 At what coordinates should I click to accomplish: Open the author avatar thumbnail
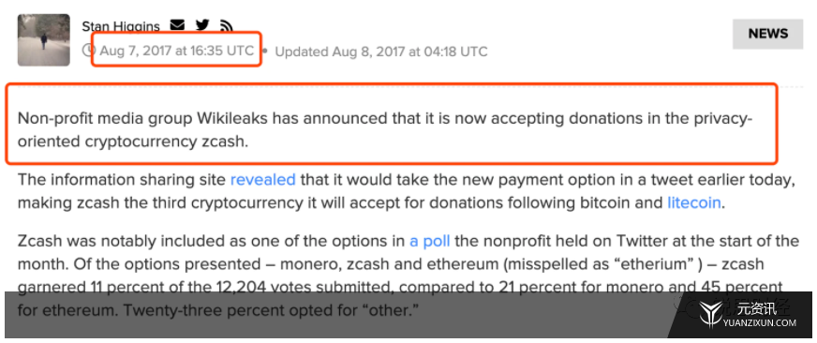point(44,40)
